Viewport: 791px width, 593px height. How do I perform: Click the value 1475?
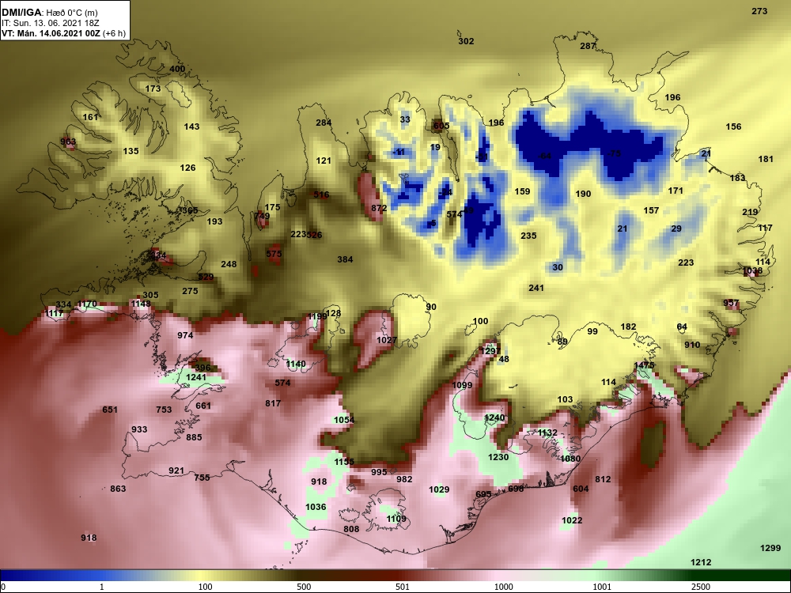point(644,365)
